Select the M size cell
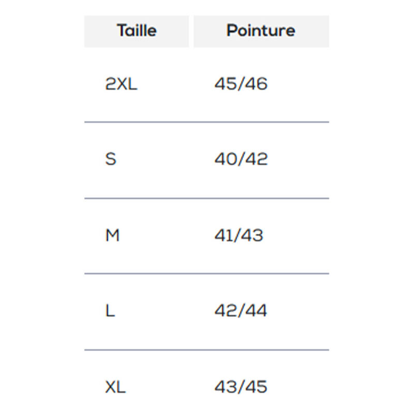The height and width of the screenshot is (414, 414). point(112,235)
